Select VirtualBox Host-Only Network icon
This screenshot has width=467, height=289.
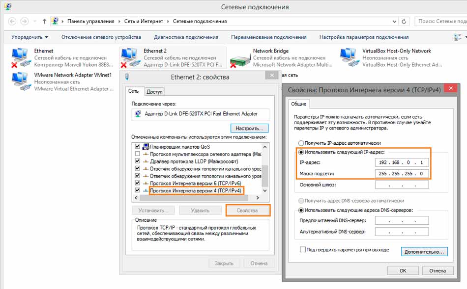(350, 57)
